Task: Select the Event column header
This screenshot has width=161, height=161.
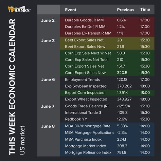Action: click(x=71, y=10)
